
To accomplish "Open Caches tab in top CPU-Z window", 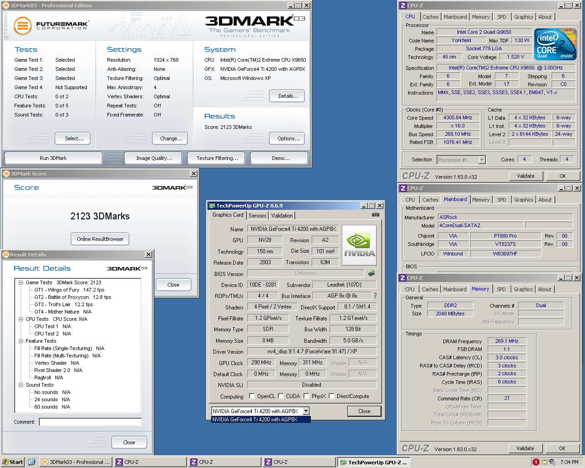I will (430, 17).
